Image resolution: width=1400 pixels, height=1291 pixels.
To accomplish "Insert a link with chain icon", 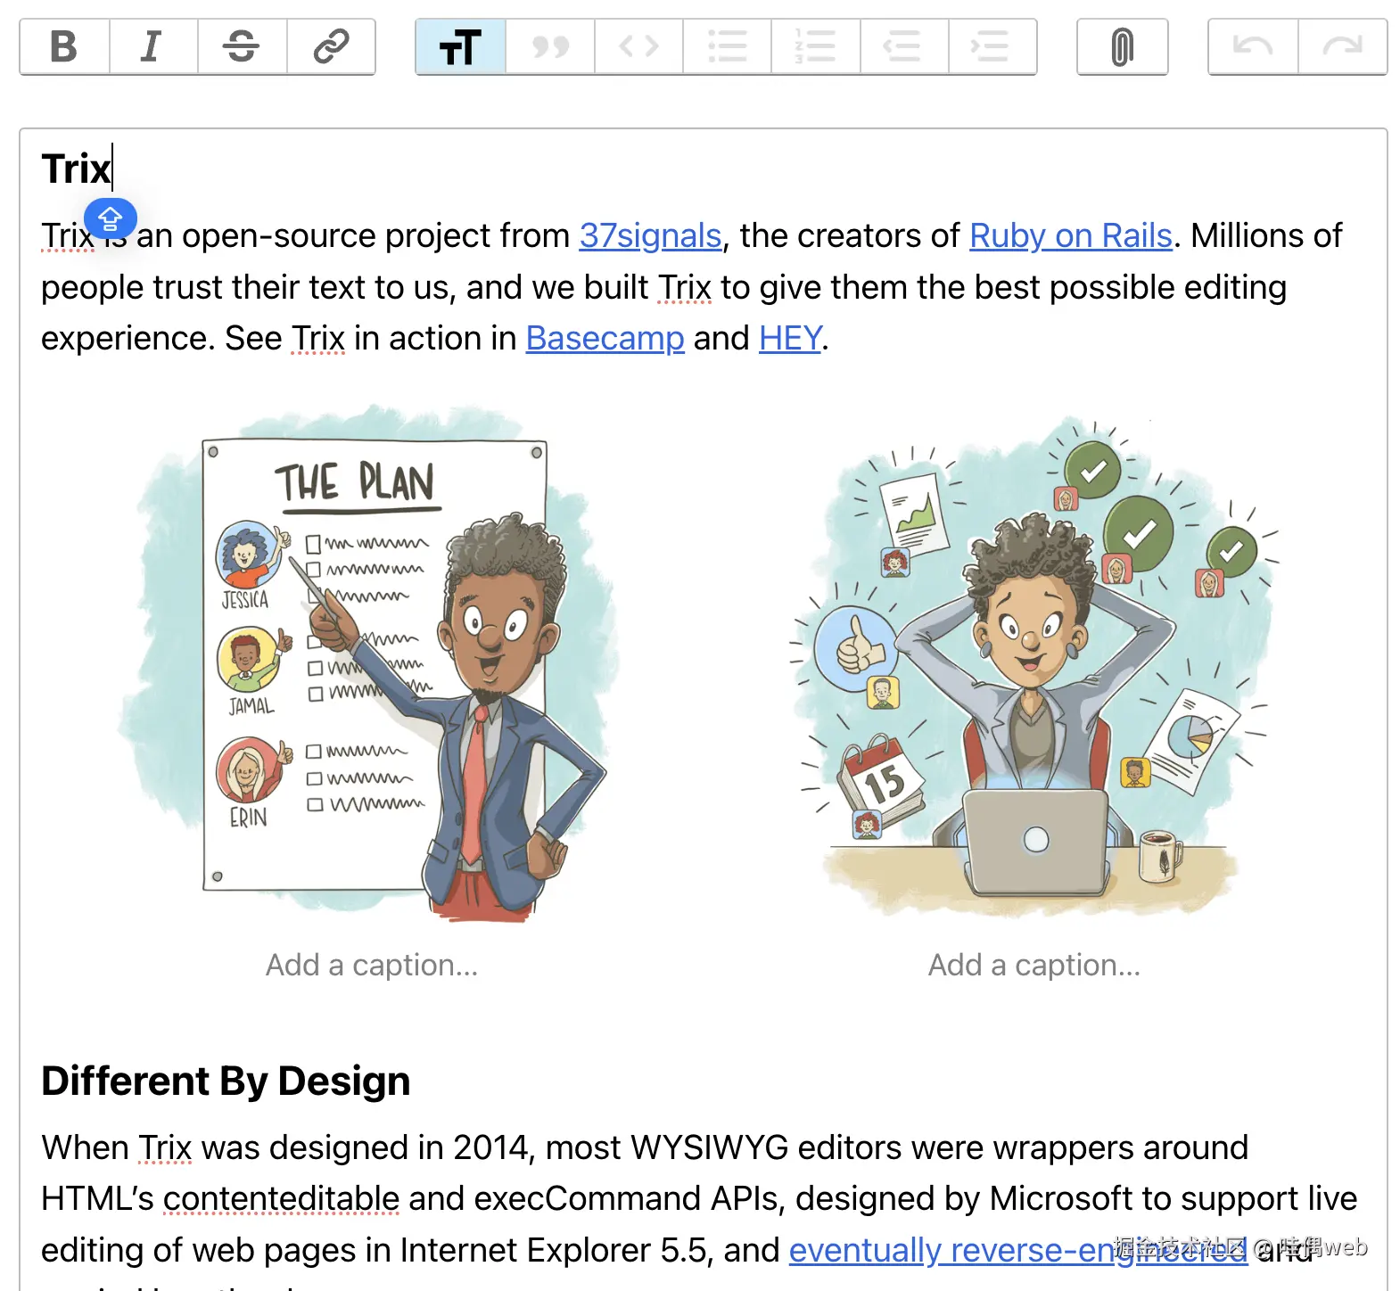I will click(x=331, y=46).
